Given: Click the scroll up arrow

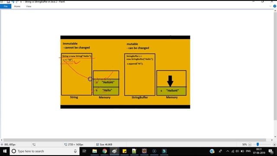Looking at the screenshot, I should [275, 11].
